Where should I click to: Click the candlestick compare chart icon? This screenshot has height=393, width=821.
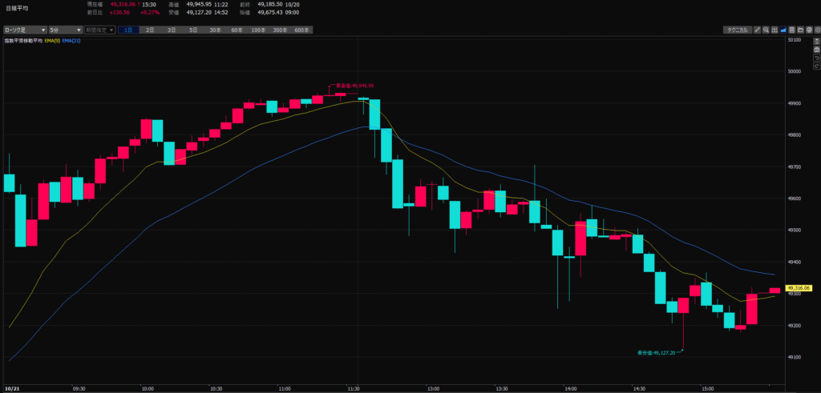pyautogui.click(x=775, y=30)
